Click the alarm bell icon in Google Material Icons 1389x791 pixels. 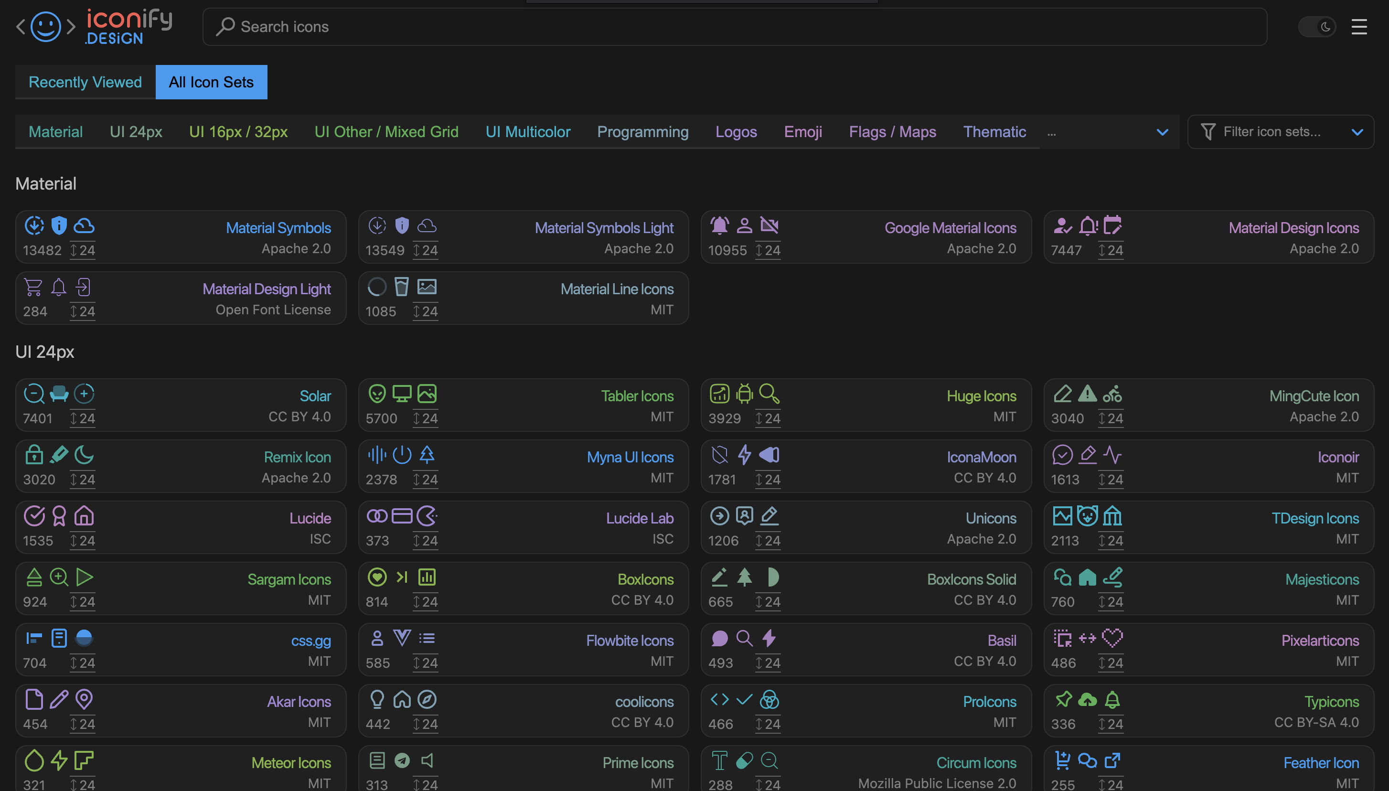[719, 225]
